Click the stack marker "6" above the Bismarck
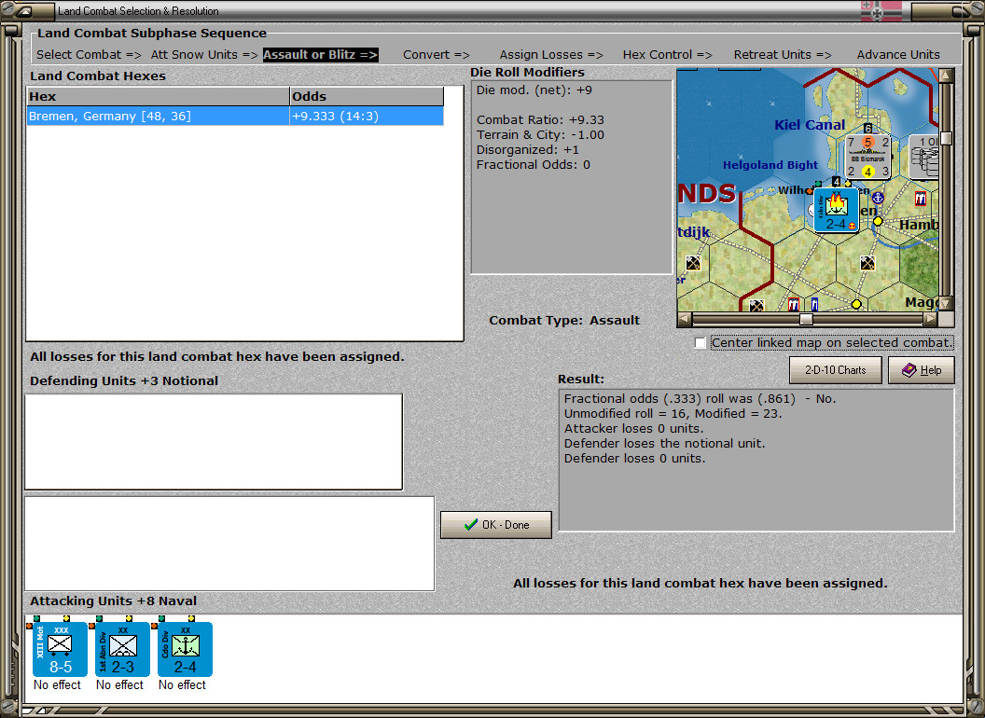Screen dimensions: 985x718 click(x=867, y=129)
